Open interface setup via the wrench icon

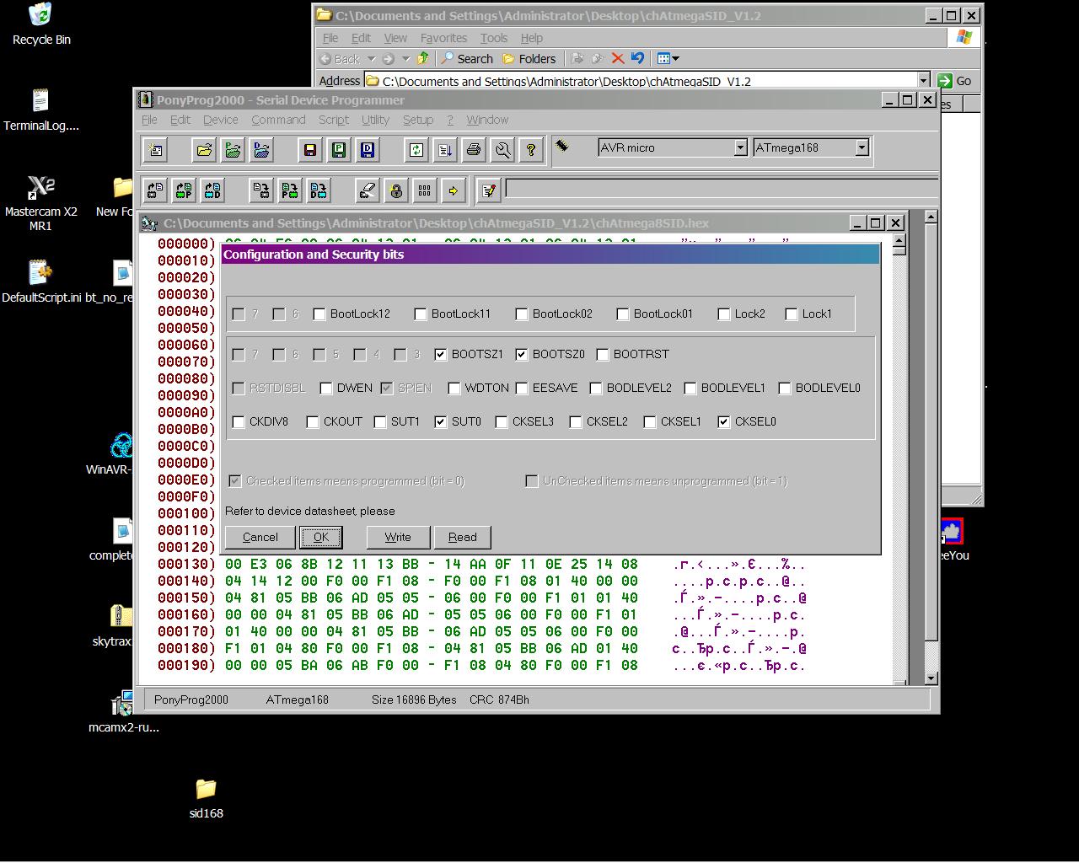[502, 150]
